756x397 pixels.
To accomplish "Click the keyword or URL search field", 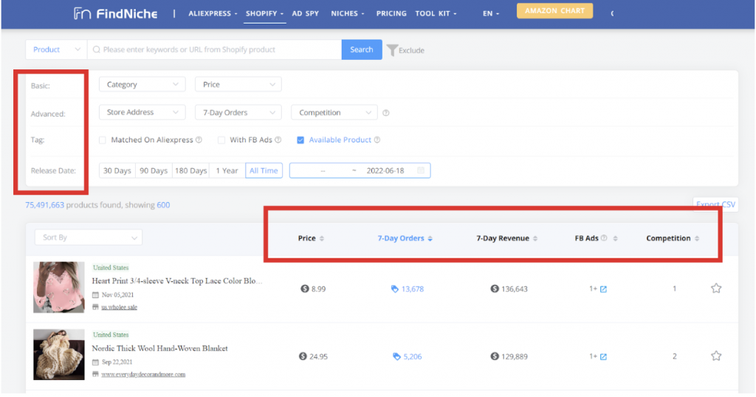I will 215,49.
